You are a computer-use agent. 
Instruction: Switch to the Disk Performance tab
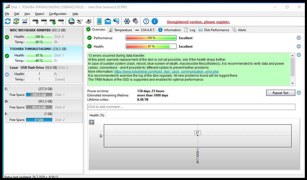pos(214,30)
